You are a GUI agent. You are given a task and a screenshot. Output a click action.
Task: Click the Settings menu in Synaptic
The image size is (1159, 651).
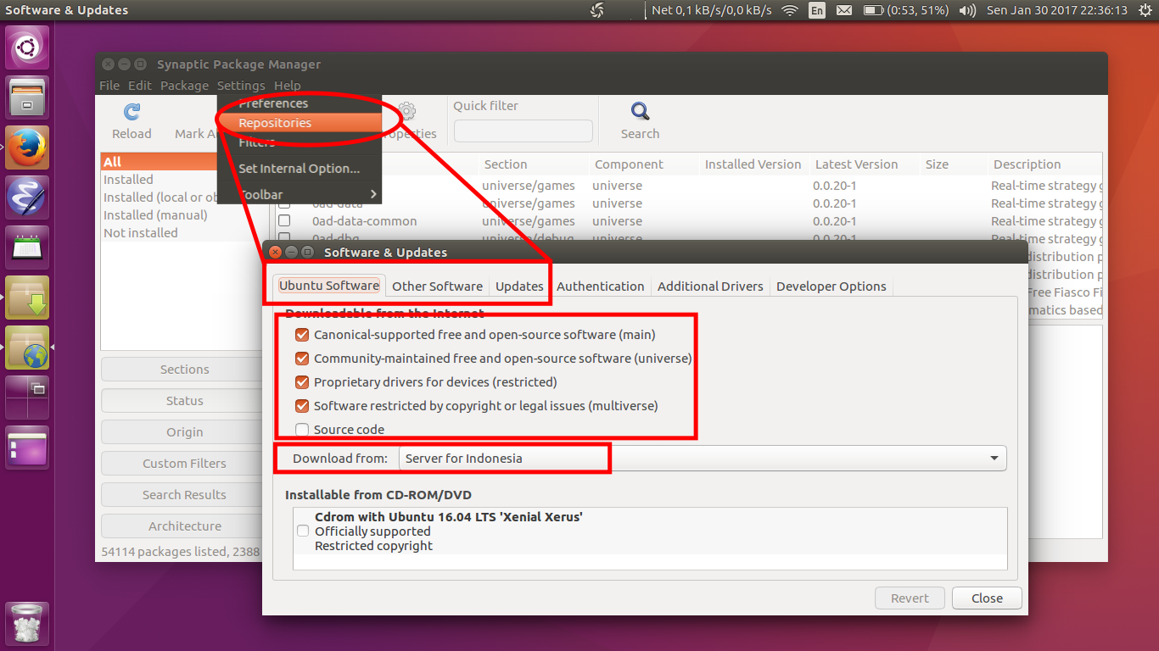pyautogui.click(x=241, y=86)
